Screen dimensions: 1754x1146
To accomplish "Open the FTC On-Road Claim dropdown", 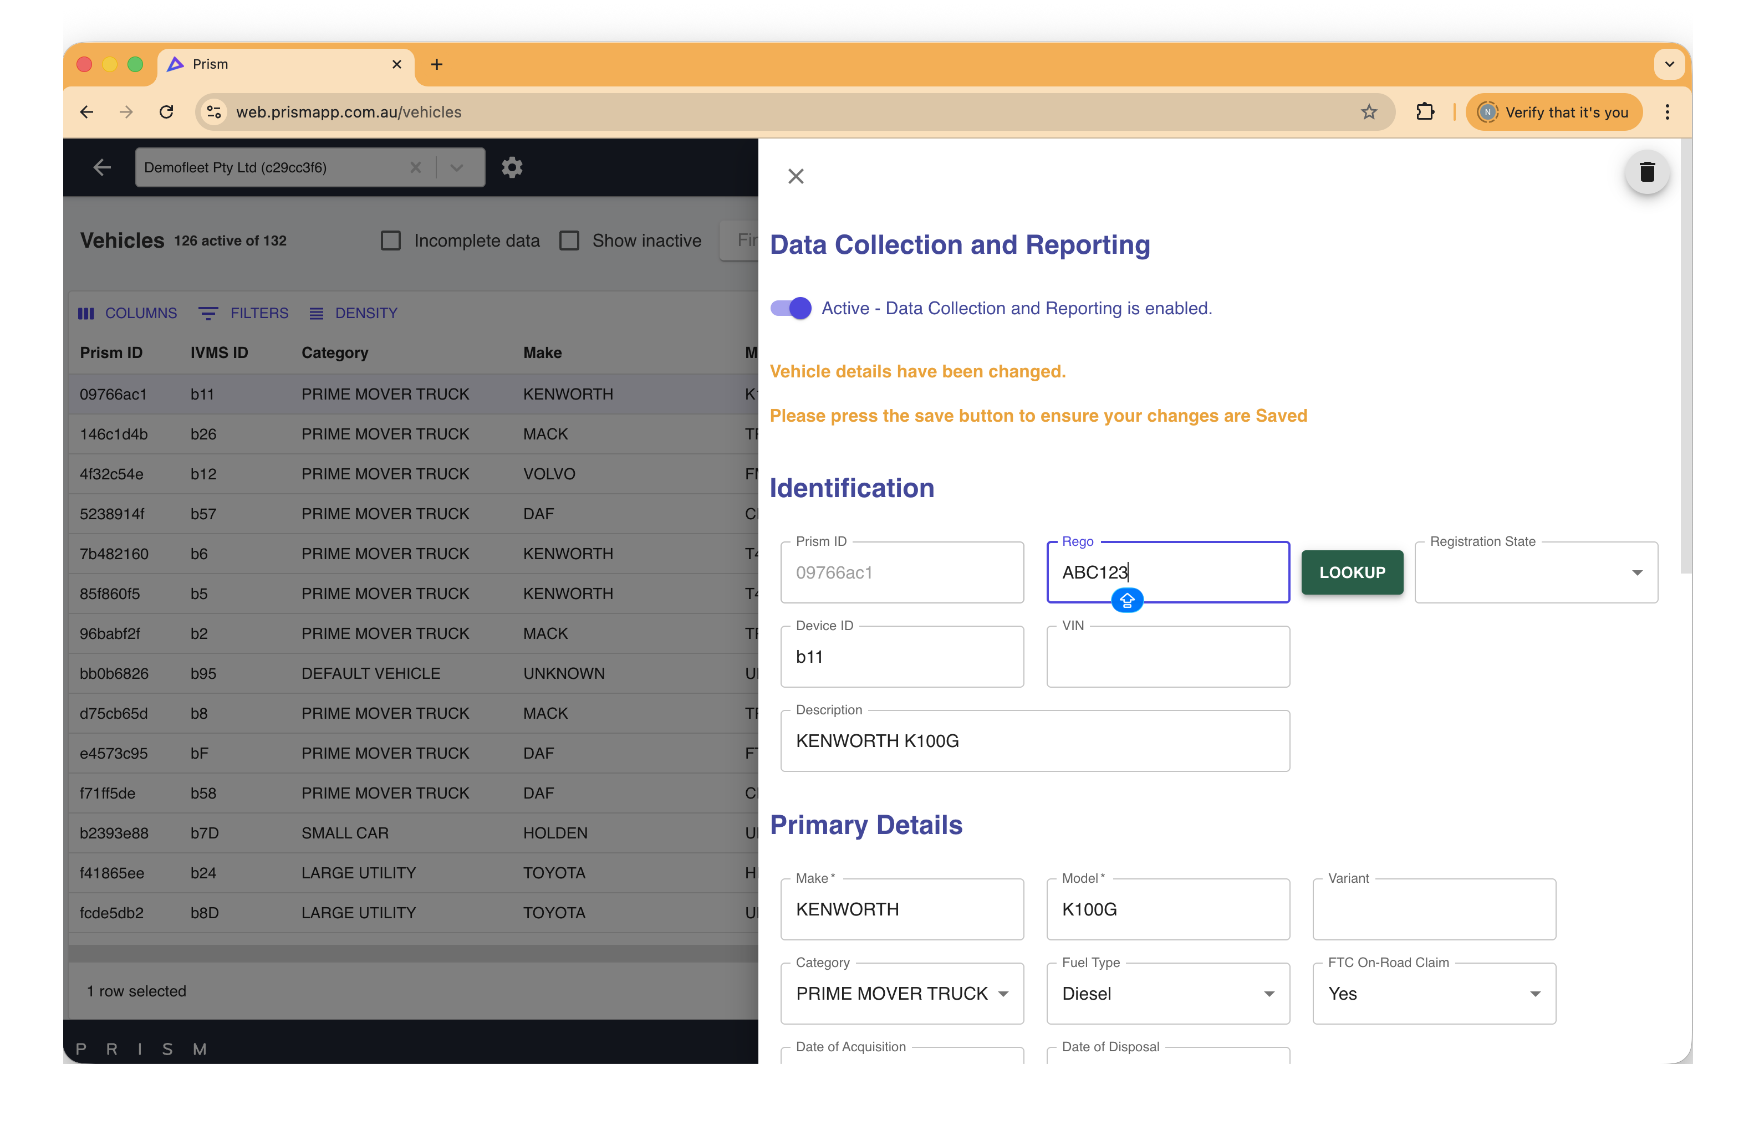I will click(x=1434, y=994).
